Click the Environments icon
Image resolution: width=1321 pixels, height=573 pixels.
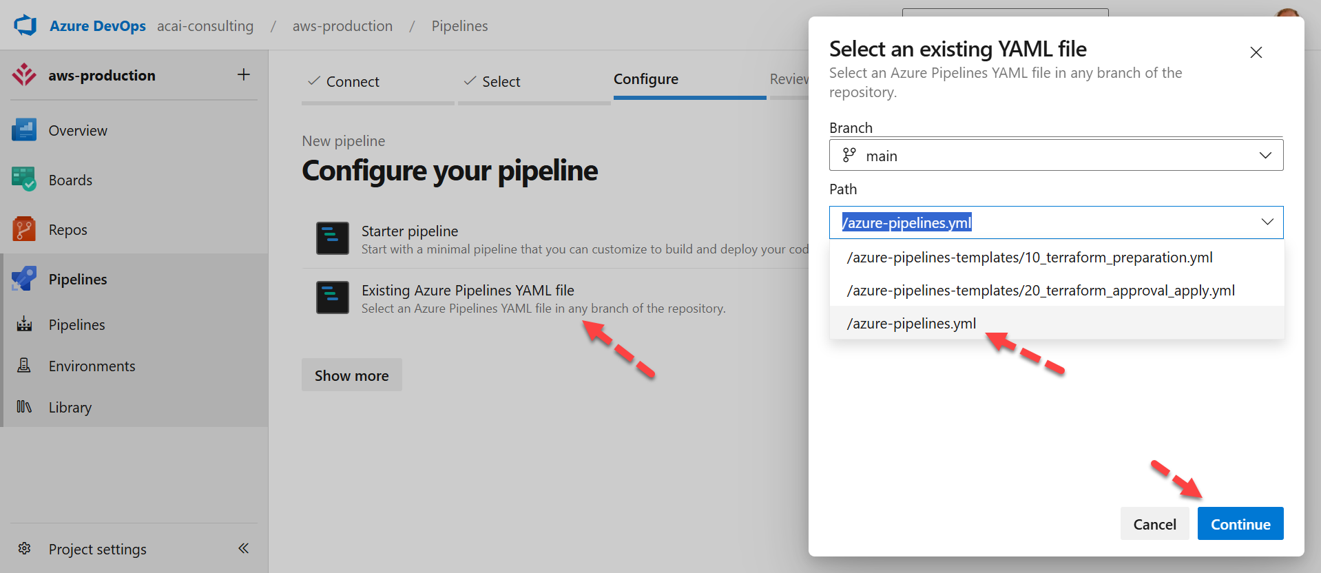click(24, 366)
